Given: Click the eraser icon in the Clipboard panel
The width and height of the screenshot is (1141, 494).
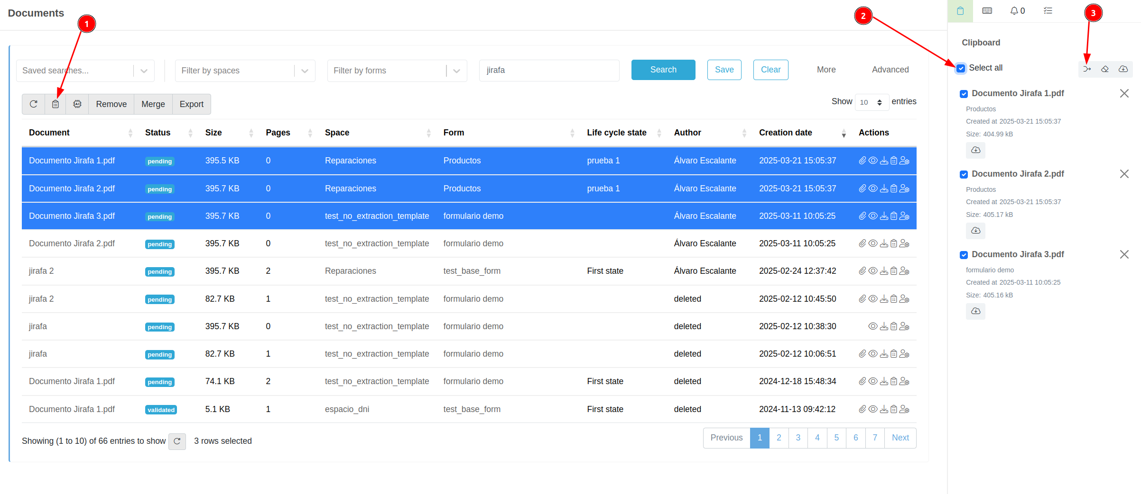Looking at the screenshot, I should click(x=1105, y=69).
